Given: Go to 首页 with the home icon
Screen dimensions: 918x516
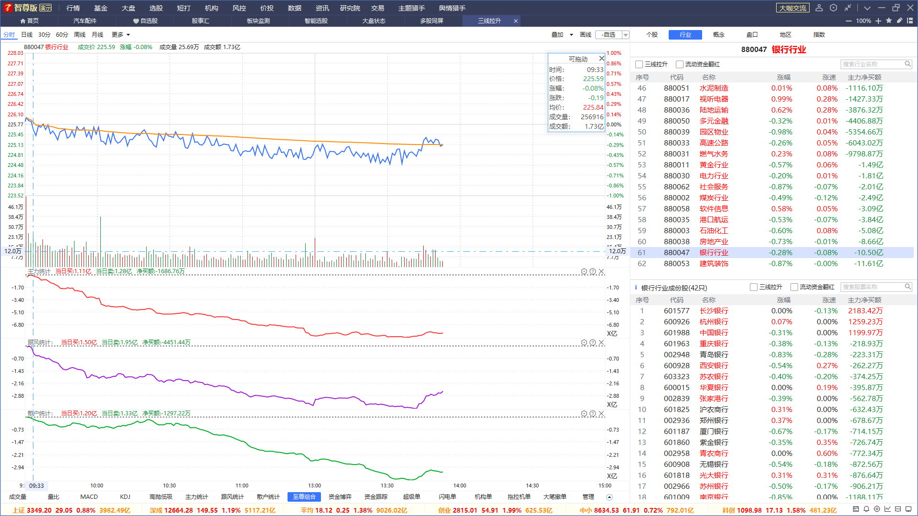Looking at the screenshot, I should pos(29,21).
